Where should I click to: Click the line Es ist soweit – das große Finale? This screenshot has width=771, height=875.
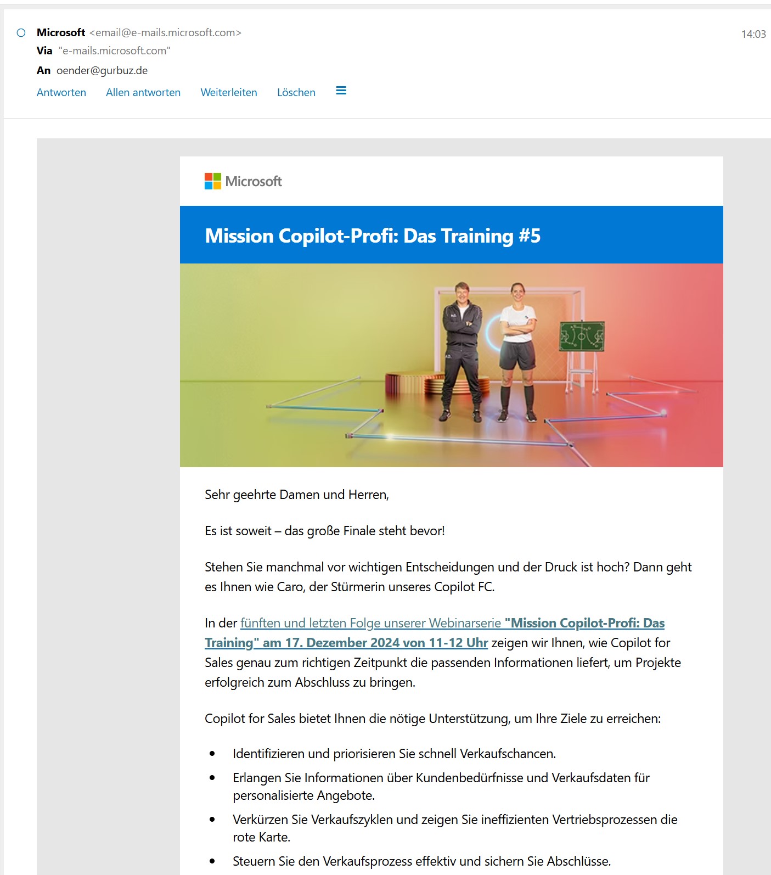click(x=325, y=531)
